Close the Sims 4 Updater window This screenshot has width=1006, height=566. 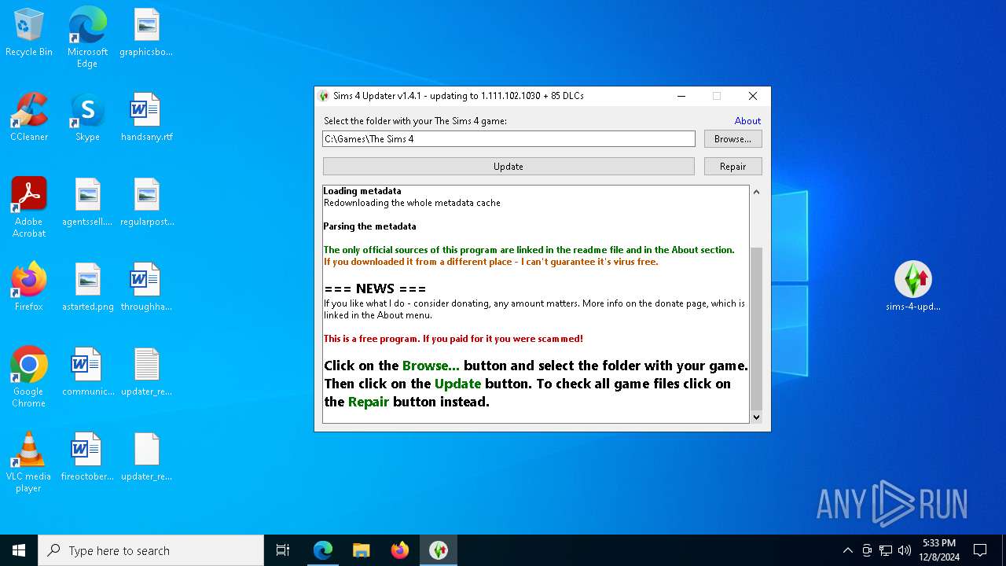coord(753,96)
